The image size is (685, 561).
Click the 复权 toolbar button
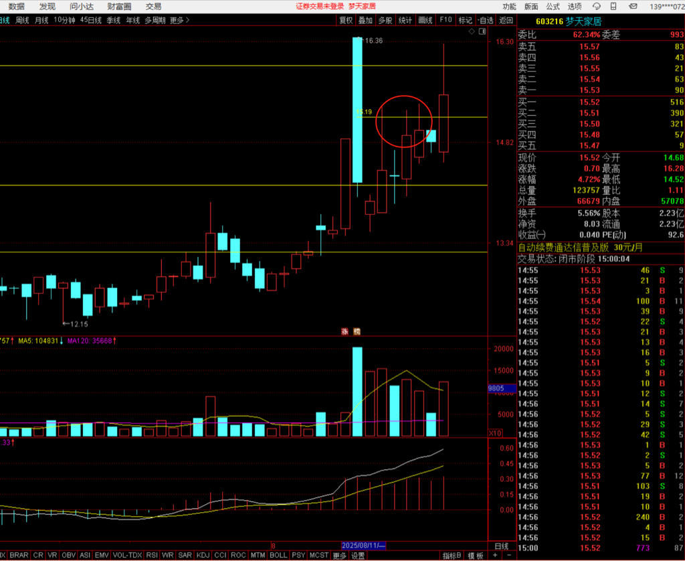point(346,20)
